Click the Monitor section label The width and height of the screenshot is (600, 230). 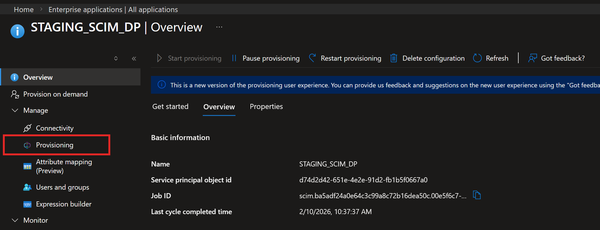[36, 220]
